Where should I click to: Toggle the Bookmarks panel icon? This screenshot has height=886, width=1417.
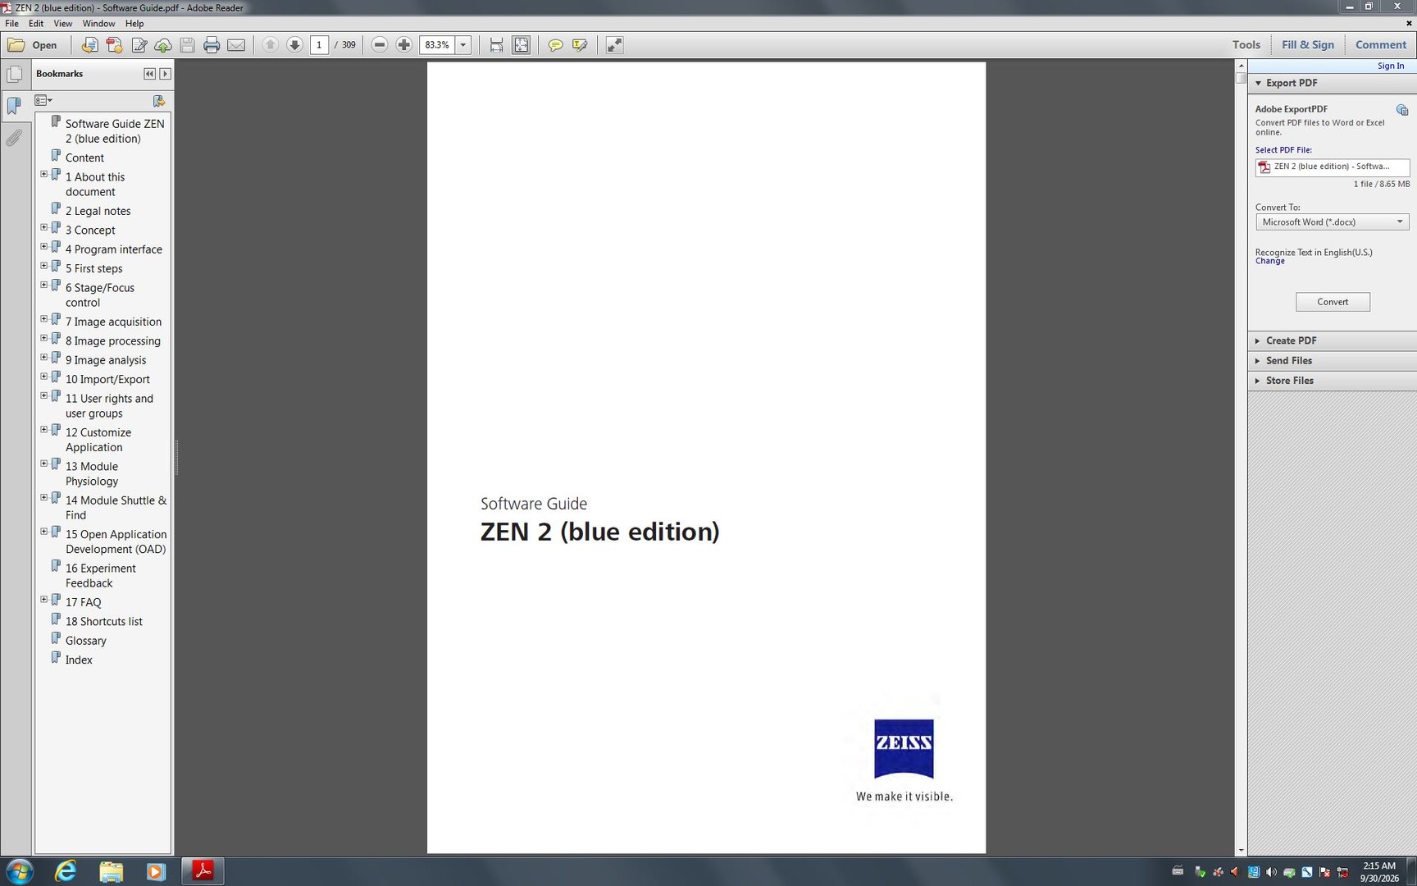coord(14,105)
